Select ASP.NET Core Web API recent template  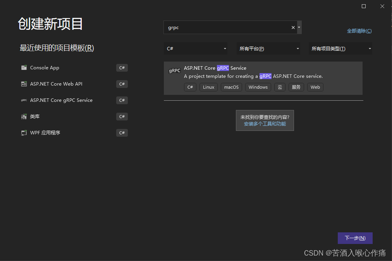(x=74, y=84)
